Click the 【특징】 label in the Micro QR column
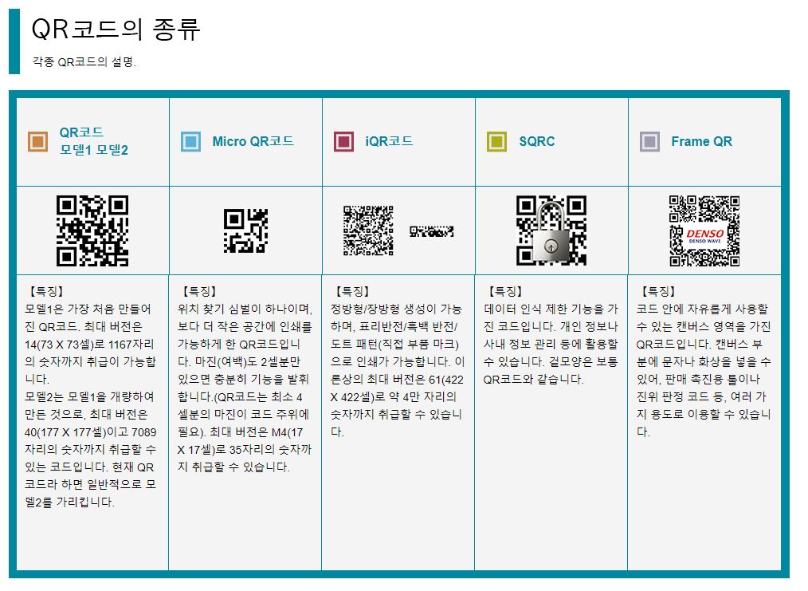 [x=199, y=291]
